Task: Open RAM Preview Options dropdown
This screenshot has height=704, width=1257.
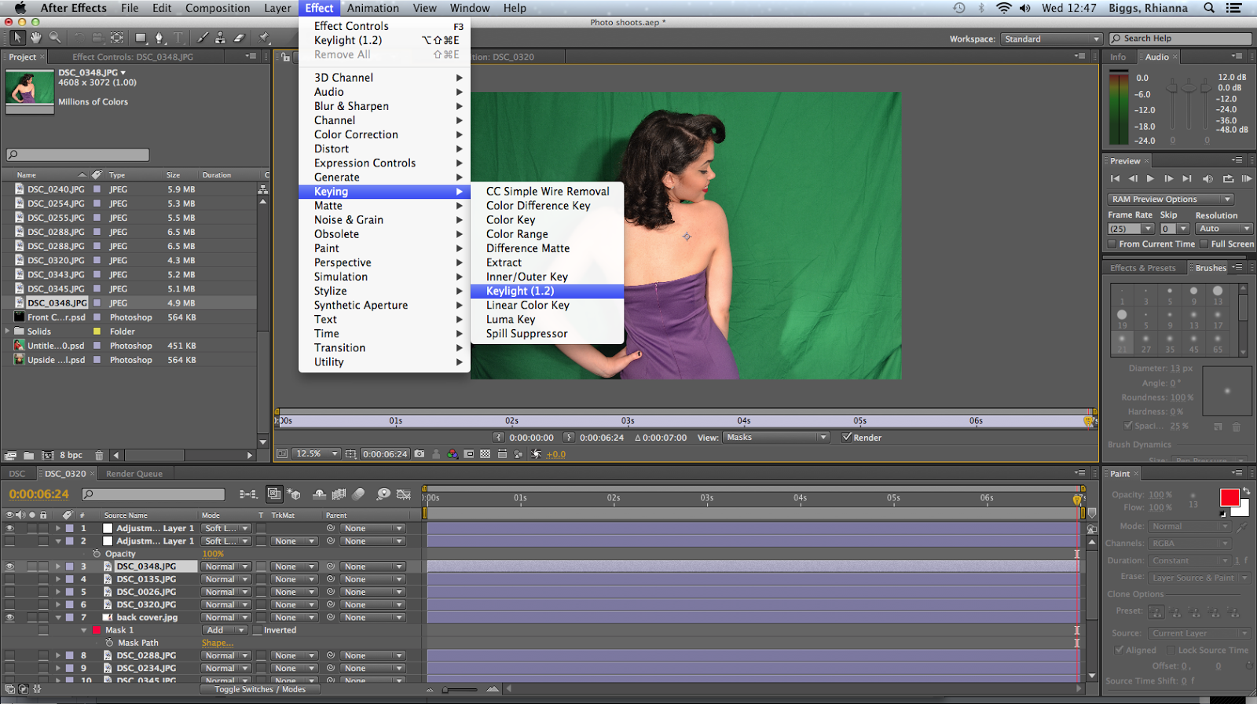Action: click(x=1171, y=200)
